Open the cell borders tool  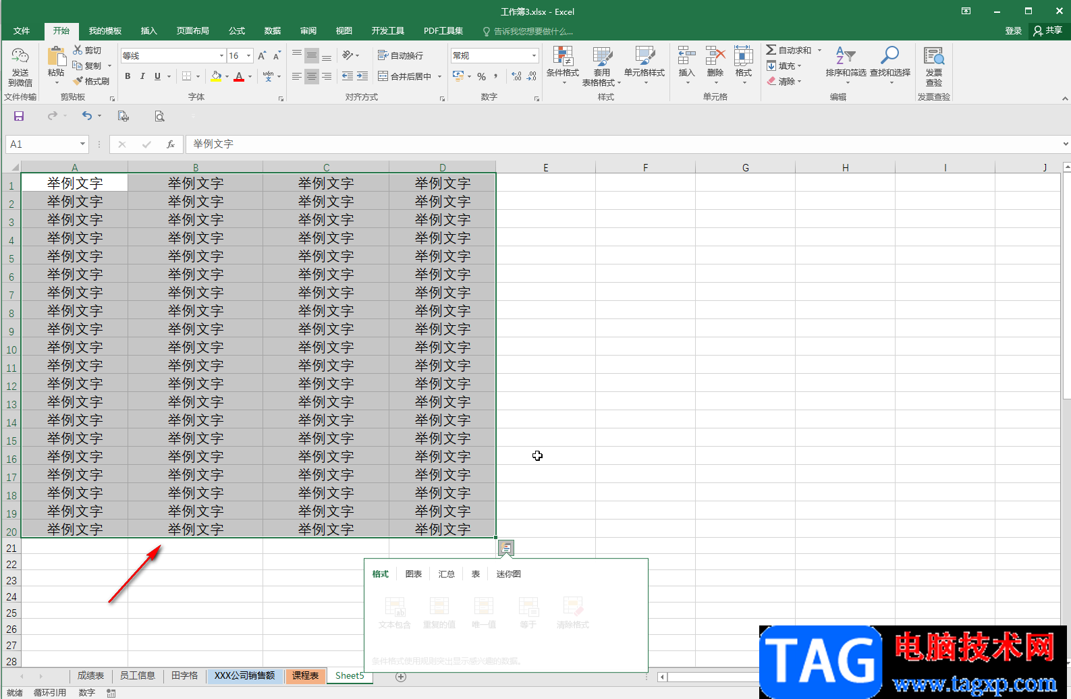click(x=187, y=76)
